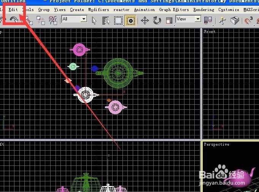The width and height of the screenshot is (259, 192).
Task: Open the Group menu
Action: tap(44, 10)
